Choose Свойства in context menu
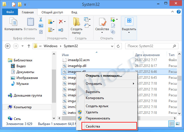Viewport: 184px width, 132px height. click(109, 126)
